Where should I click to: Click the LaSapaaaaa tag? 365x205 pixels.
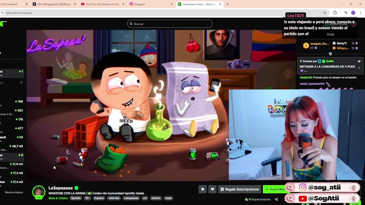point(131,198)
